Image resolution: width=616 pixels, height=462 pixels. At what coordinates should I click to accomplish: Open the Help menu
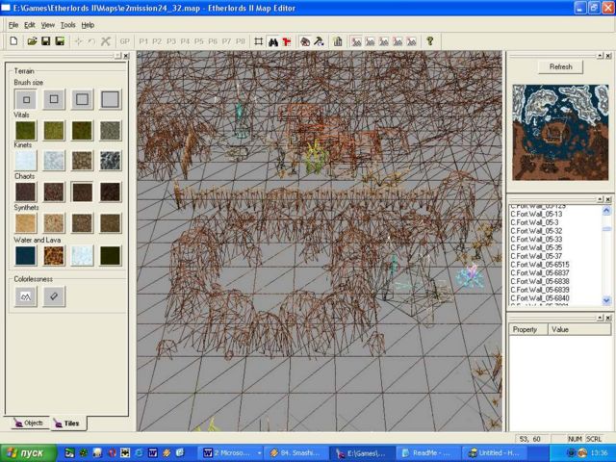(x=88, y=25)
